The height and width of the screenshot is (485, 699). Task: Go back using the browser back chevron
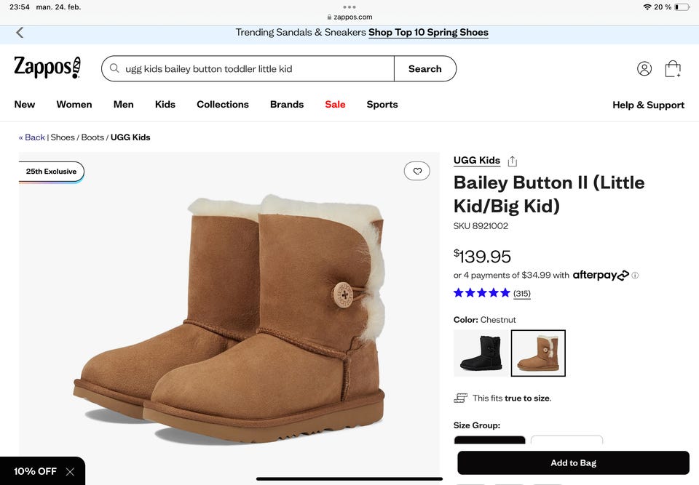(x=20, y=33)
